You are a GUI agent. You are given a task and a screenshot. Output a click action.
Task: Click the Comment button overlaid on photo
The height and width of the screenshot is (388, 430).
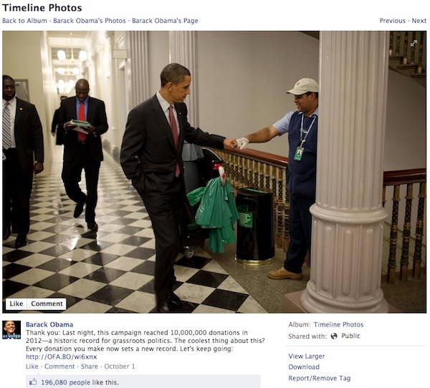tap(47, 304)
